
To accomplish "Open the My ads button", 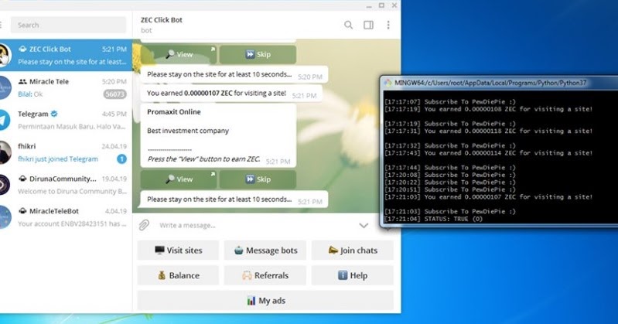I will [265, 301].
